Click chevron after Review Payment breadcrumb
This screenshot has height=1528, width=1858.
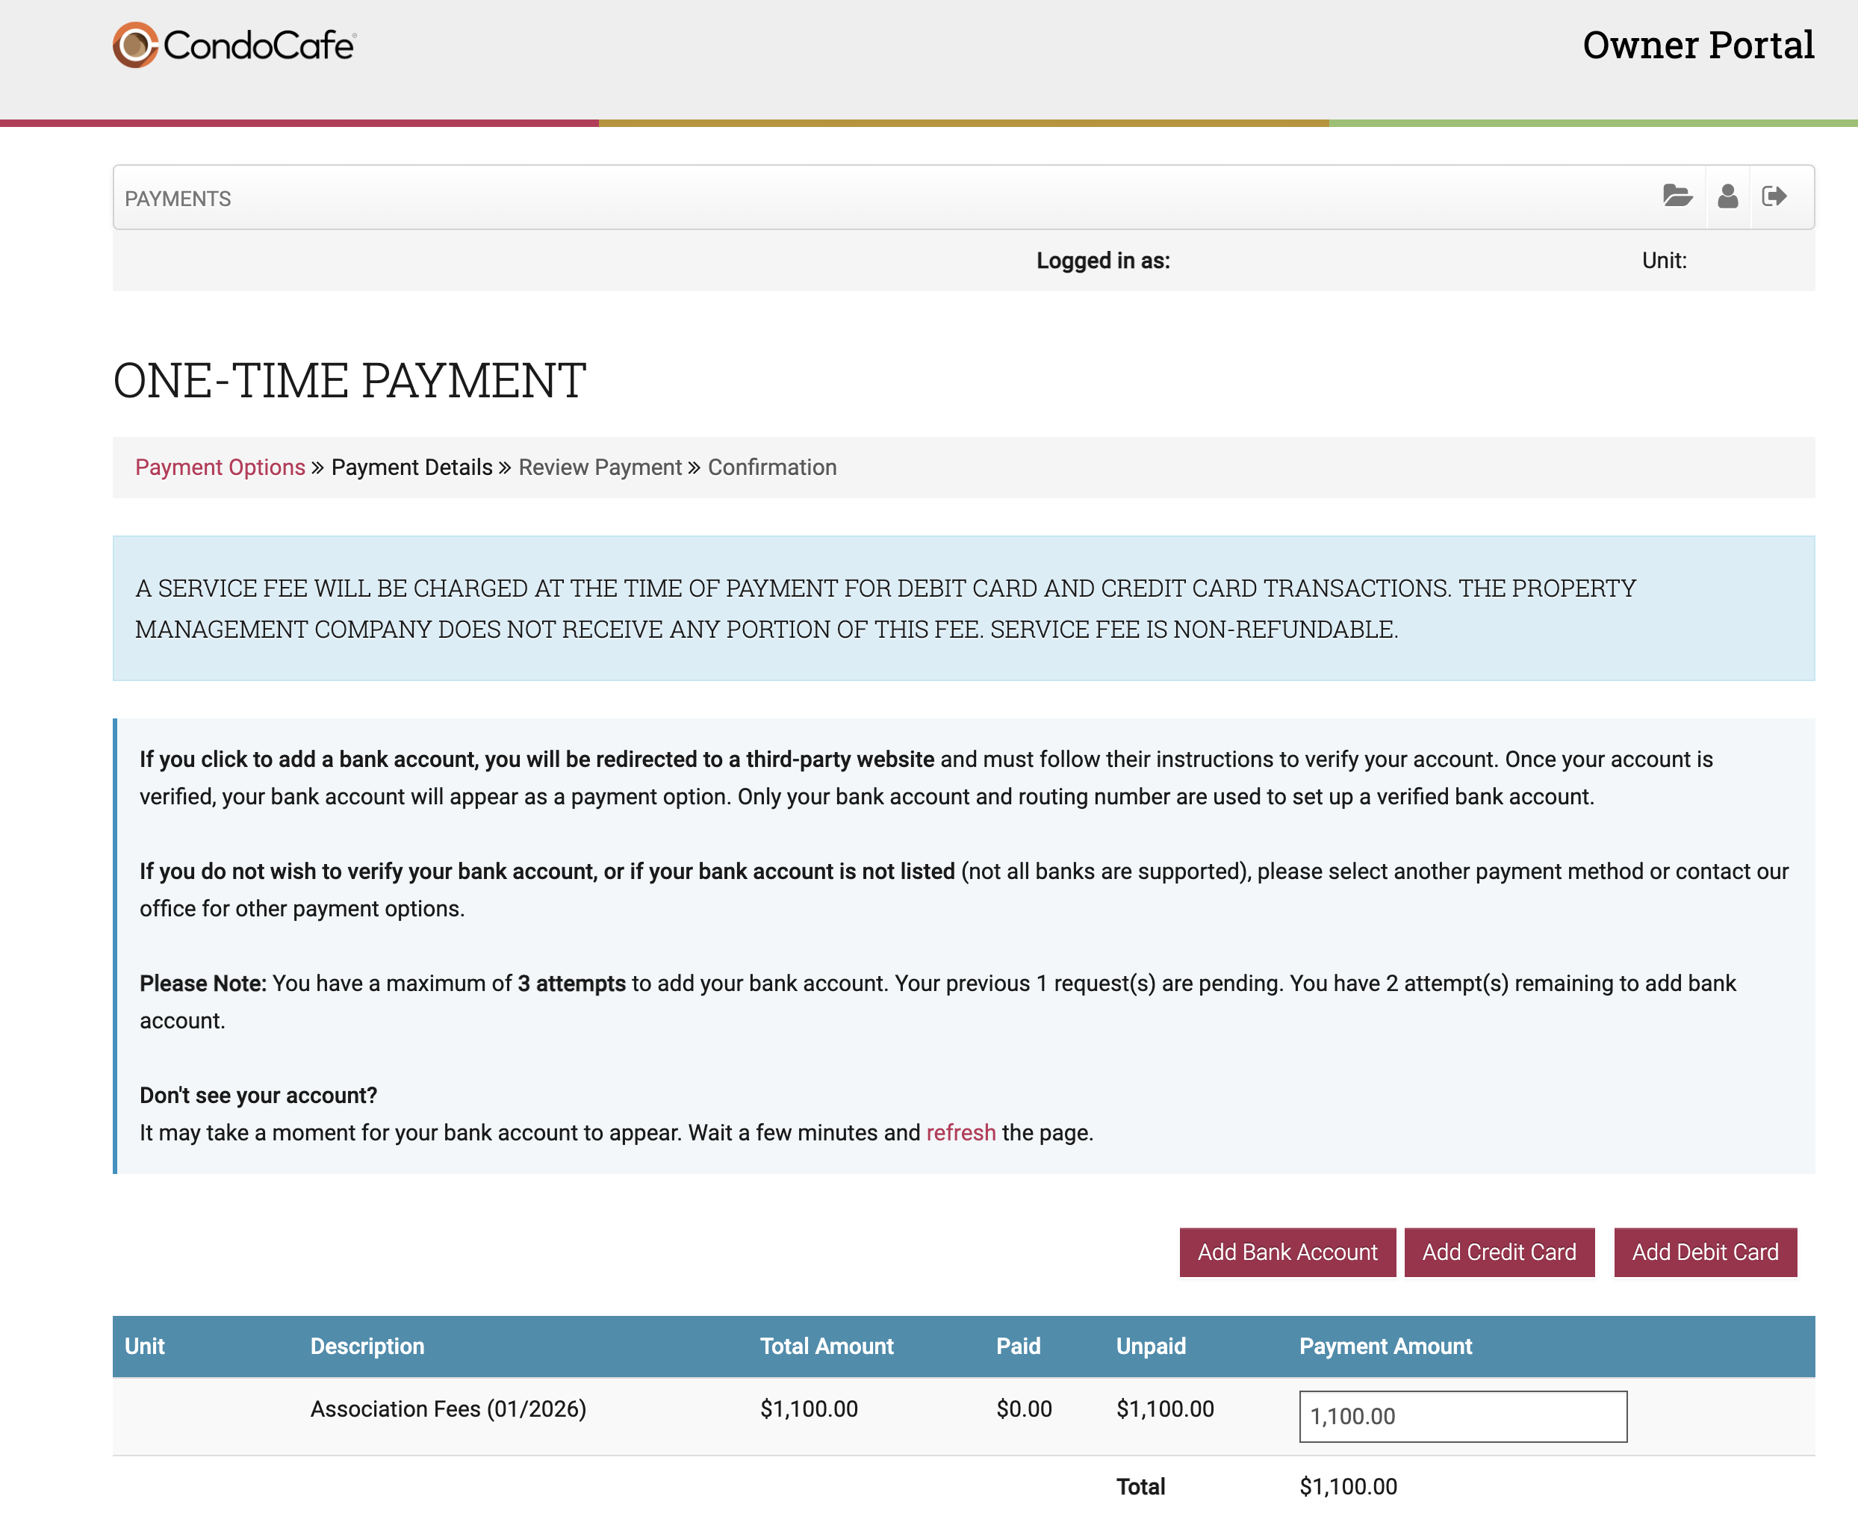(x=695, y=468)
